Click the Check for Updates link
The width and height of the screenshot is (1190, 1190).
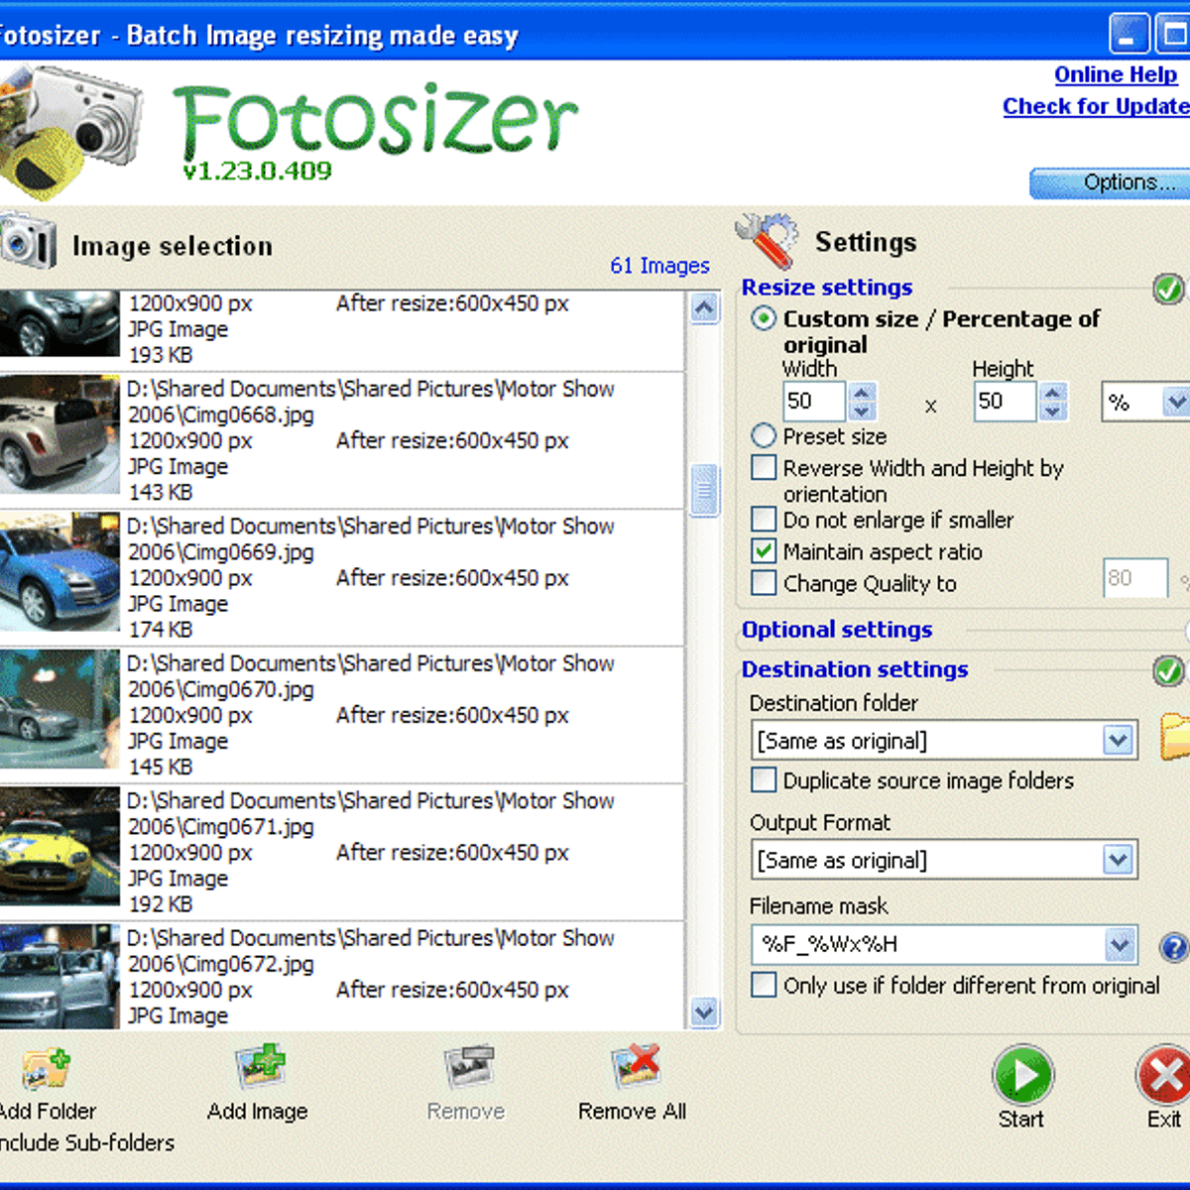tap(1096, 106)
